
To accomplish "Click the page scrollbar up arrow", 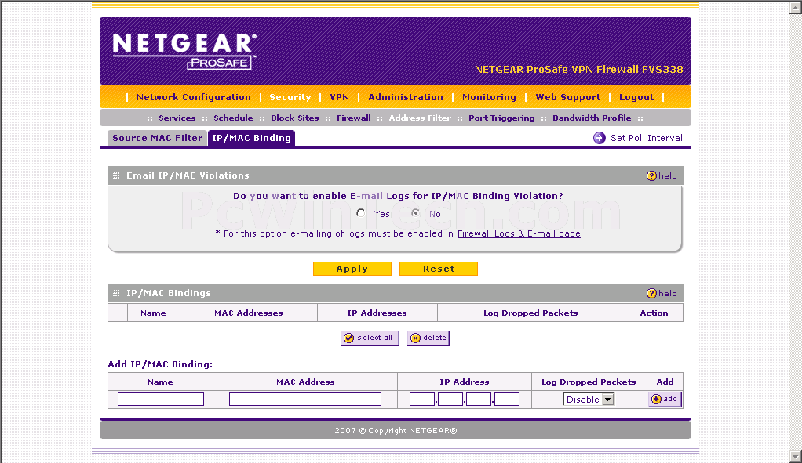I will [x=796, y=7].
